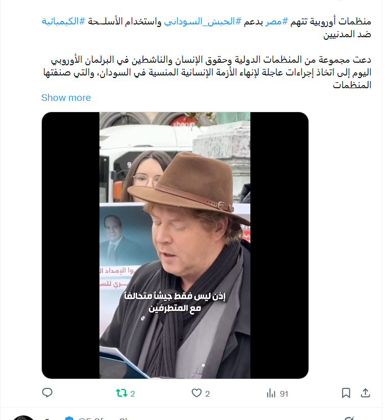Open the next post's profile avatar
Viewport: 386px width, 420px height.
[23, 418]
